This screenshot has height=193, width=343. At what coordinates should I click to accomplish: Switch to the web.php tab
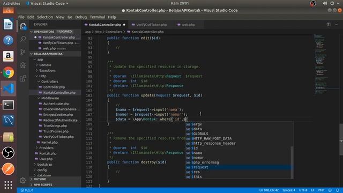(188, 25)
